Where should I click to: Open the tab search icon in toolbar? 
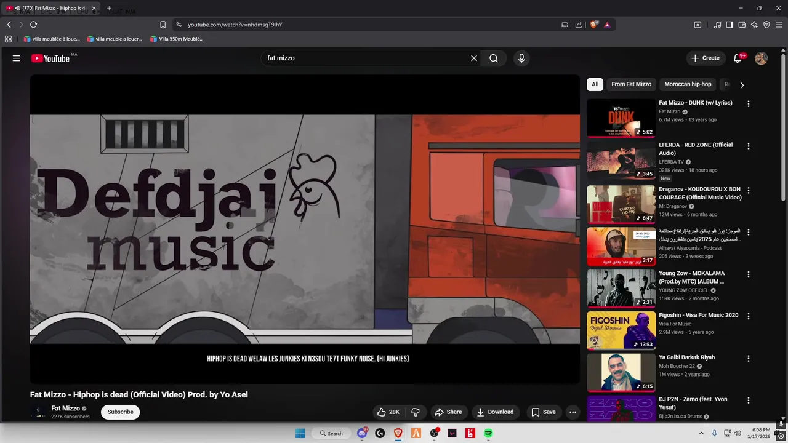point(698,25)
